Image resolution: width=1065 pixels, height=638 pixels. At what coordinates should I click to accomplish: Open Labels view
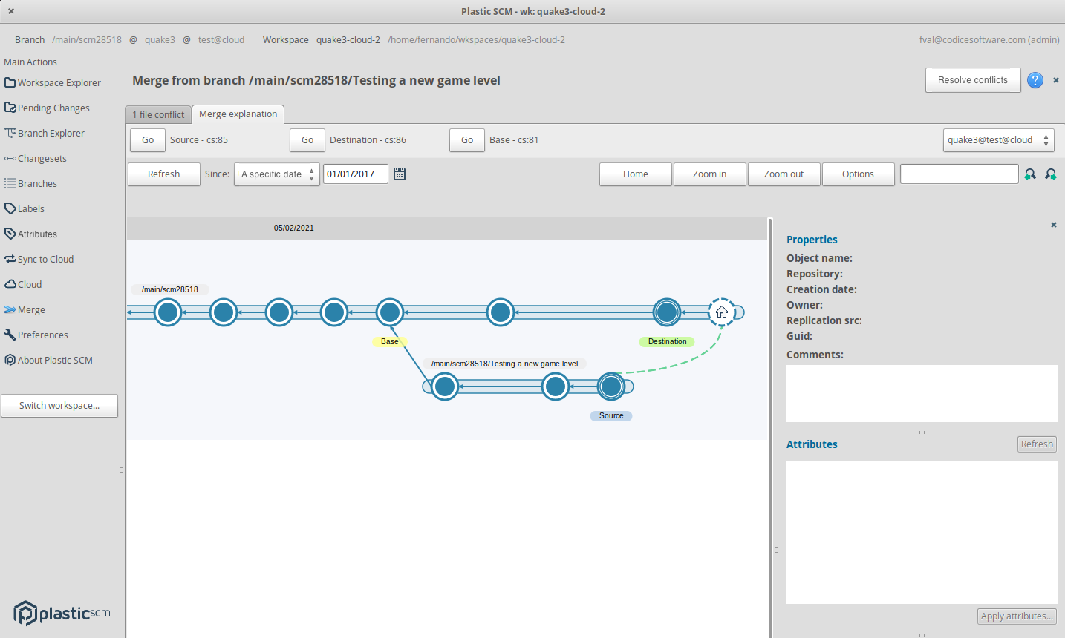click(x=25, y=208)
